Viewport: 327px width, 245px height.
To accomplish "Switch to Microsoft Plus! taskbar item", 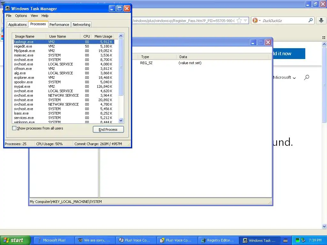I will point(54,240).
